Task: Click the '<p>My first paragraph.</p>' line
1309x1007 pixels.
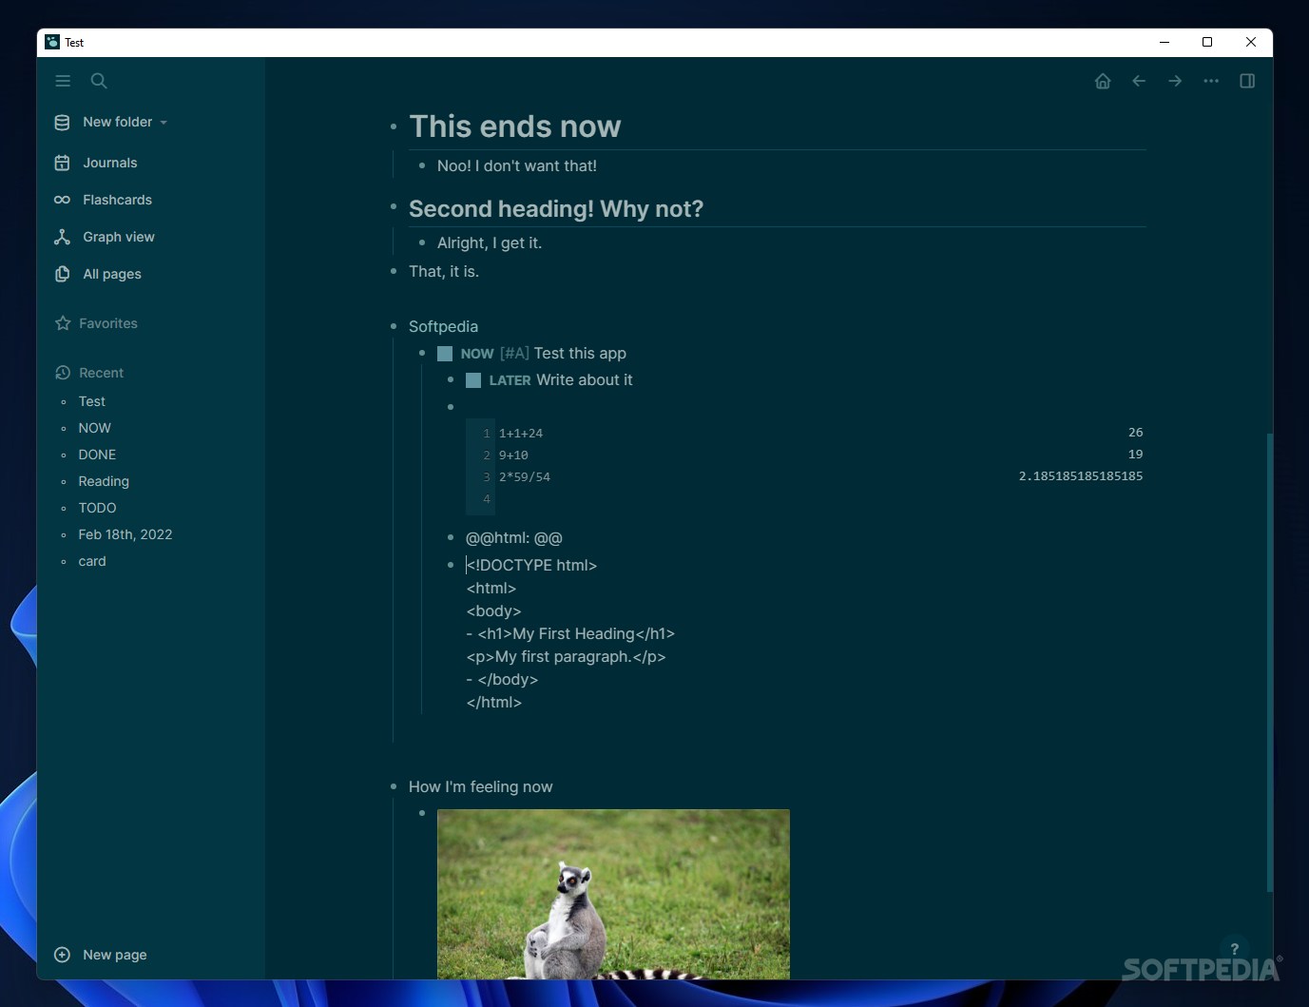Action: (566, 656)
